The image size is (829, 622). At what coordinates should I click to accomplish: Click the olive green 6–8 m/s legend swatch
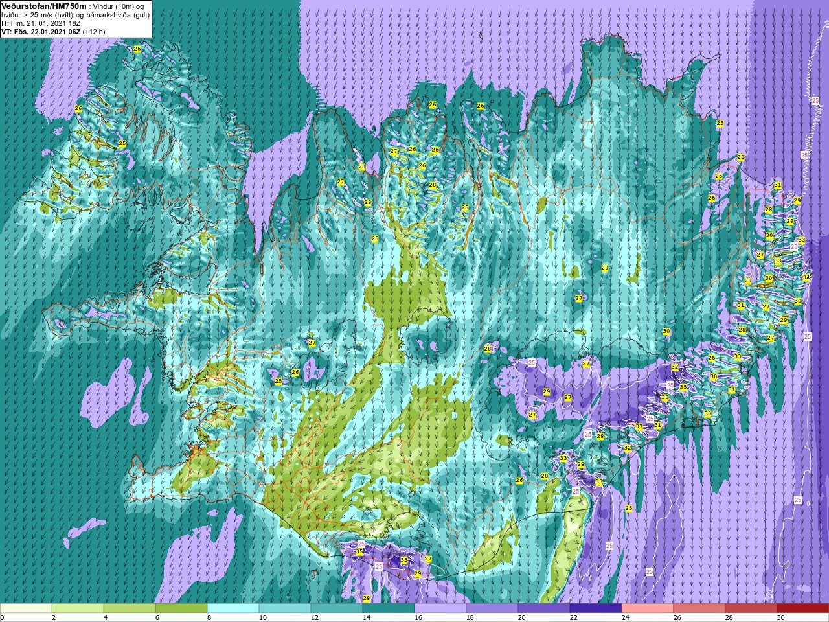181,608
